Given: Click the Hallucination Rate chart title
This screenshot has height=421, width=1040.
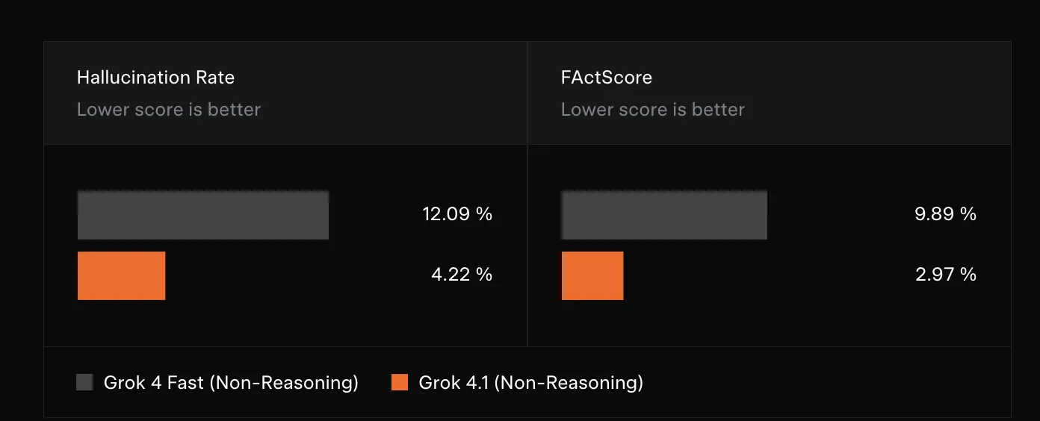Looking at the screenshot, I should [155, 78].
